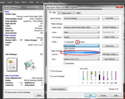The image size is (125, 99).
Task: Click the VLM ink level bar
Action: pyautogui.click(x=116, y=76)
